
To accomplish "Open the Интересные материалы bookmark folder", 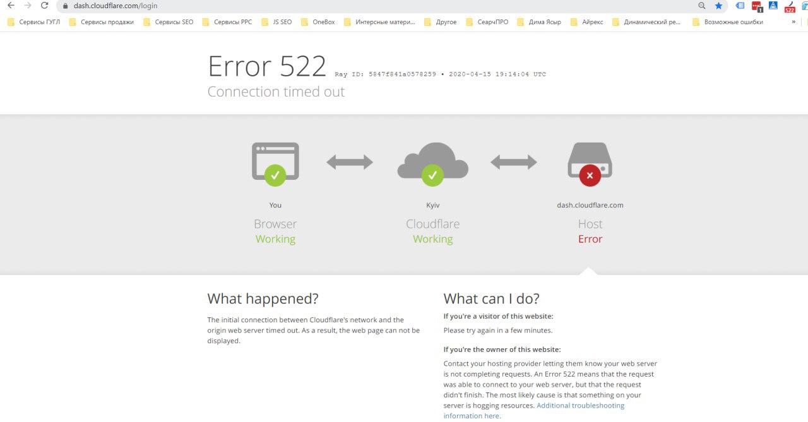I will [379, 21].
